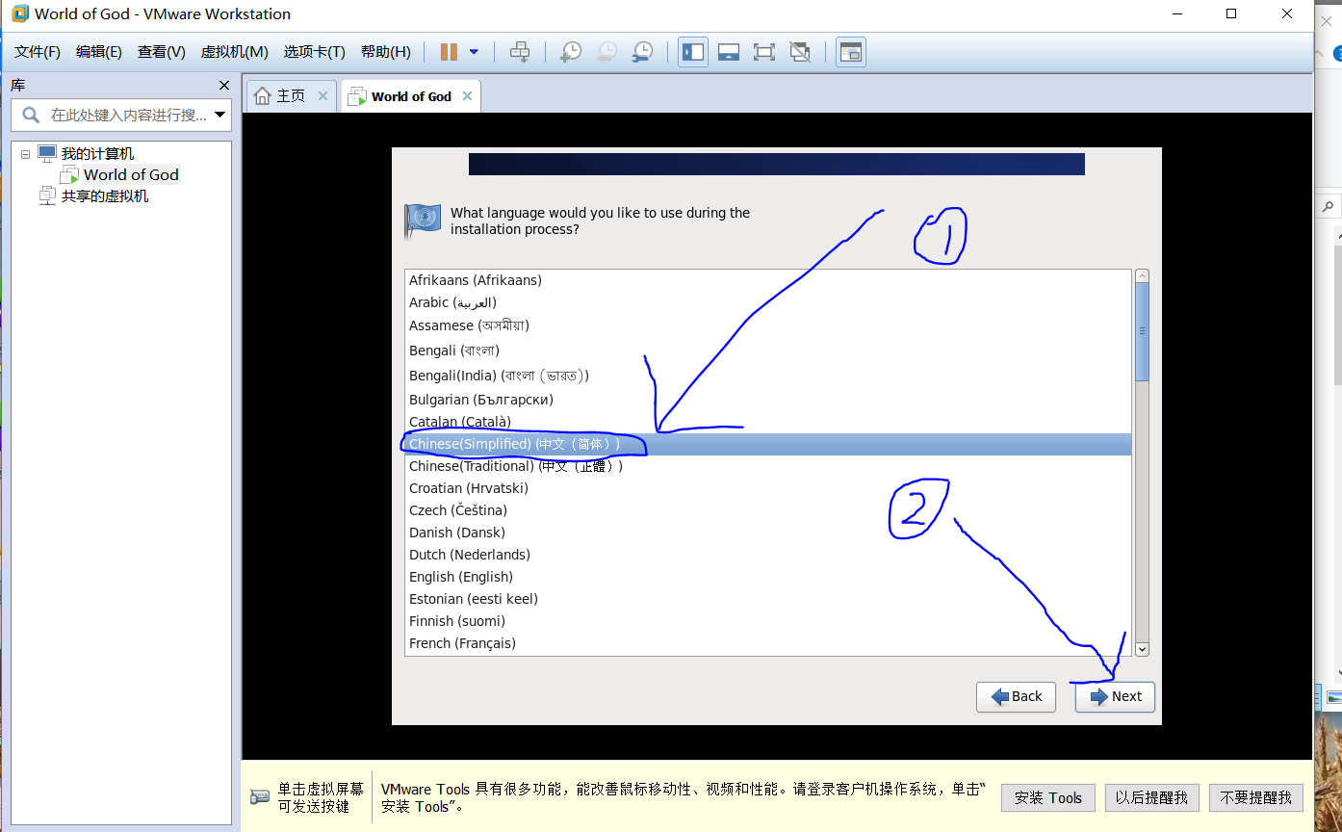Select Assamese language in the list

coord(767,325)
